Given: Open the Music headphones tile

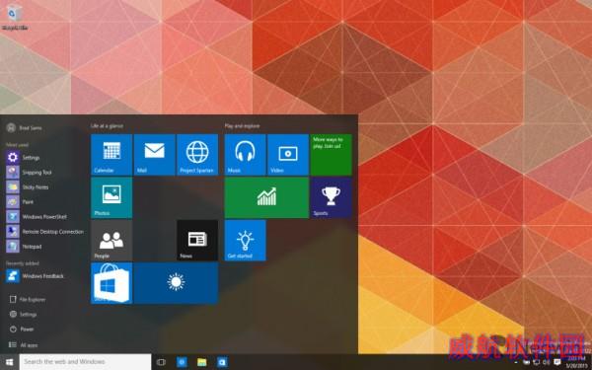Looking at the screenshot, I should pos(245,155).
